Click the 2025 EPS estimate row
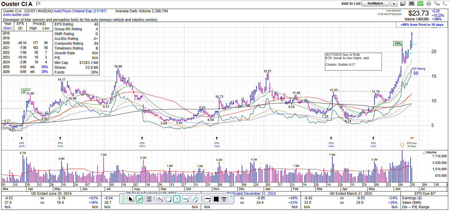The width and height of the screenshot is (450, 211). coord(26,68)
